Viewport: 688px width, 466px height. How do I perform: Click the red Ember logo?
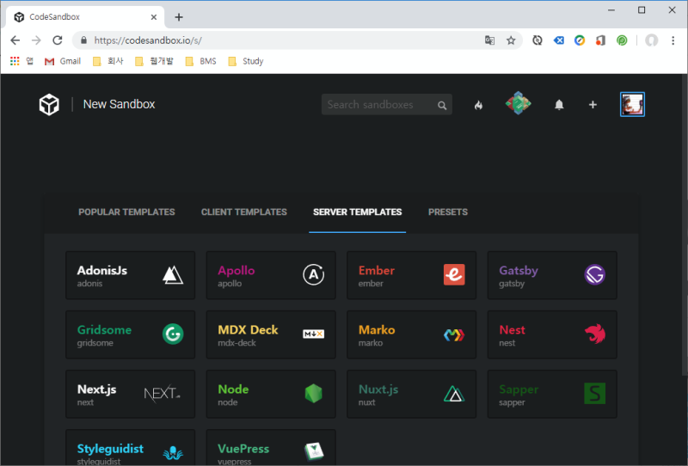454,274
